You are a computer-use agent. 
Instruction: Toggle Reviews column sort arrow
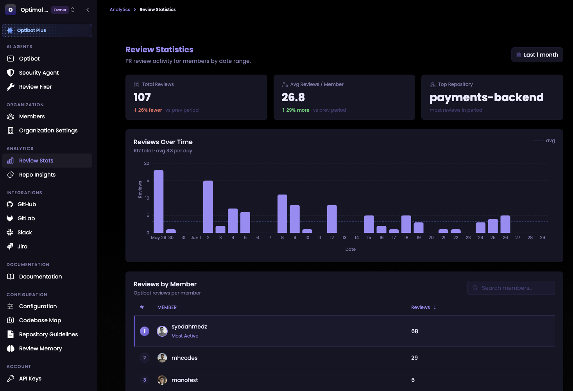[435, 307]
